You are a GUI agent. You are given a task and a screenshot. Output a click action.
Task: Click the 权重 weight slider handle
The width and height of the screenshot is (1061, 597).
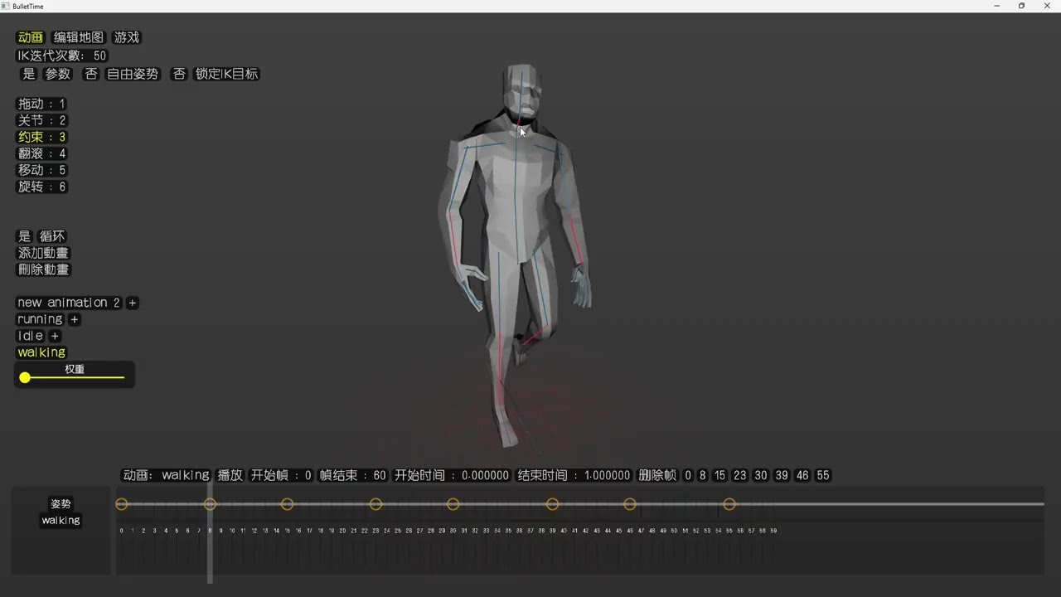pyautogui.click(x=25, y=377)
